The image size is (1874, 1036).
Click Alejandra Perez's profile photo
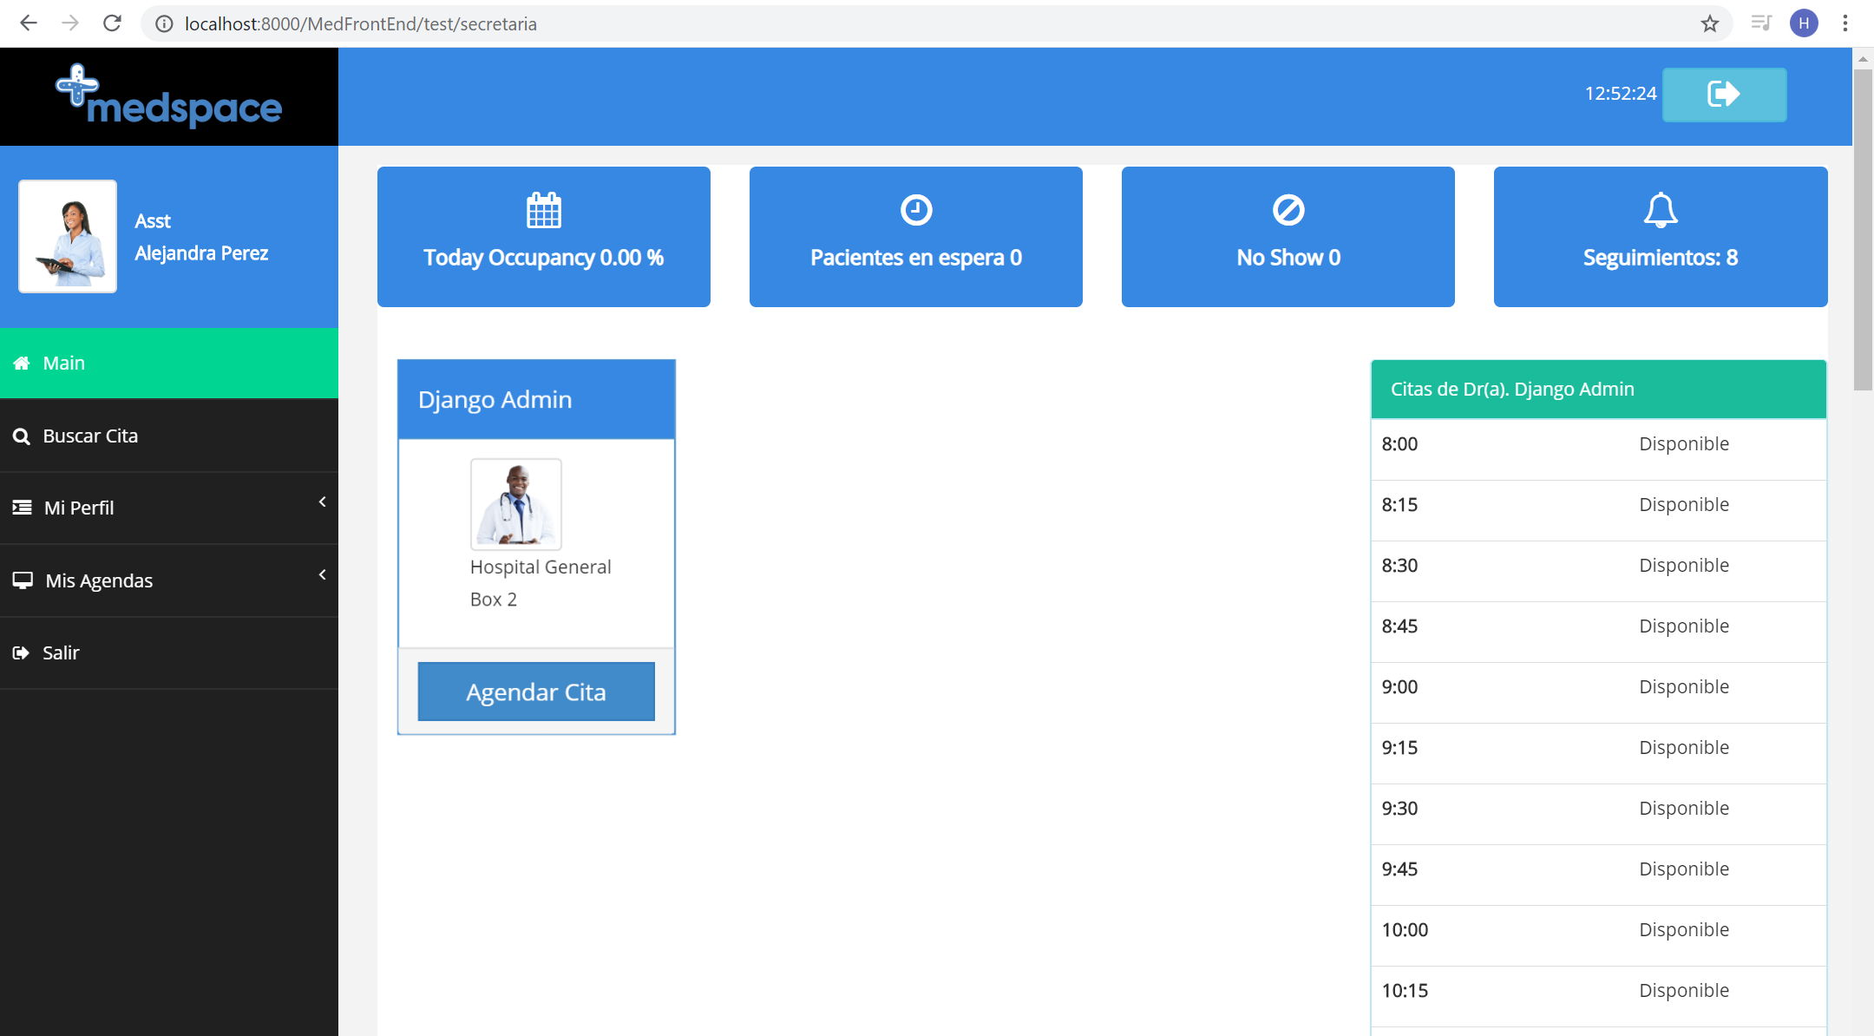click(68, 236)
